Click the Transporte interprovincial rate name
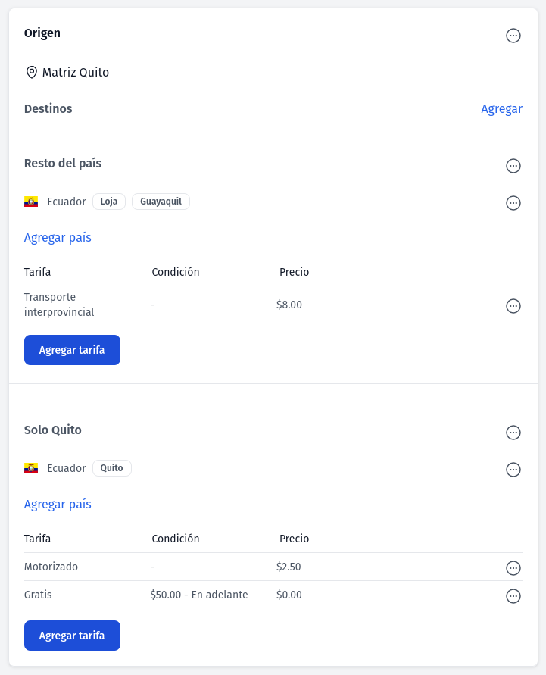 pos(59,305)
